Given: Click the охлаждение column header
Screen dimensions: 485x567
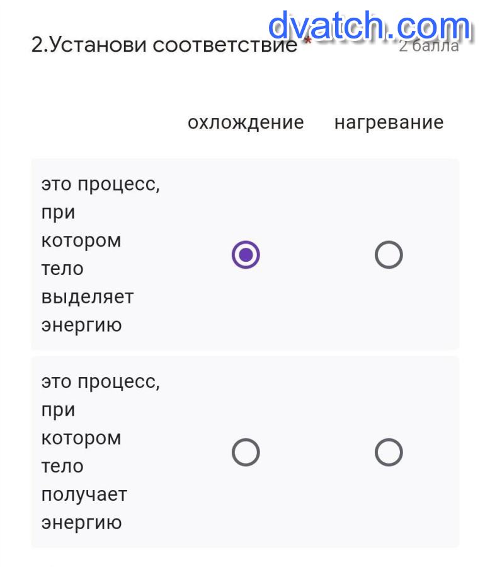Looking at the screenshot, I should tap(246, 122).
